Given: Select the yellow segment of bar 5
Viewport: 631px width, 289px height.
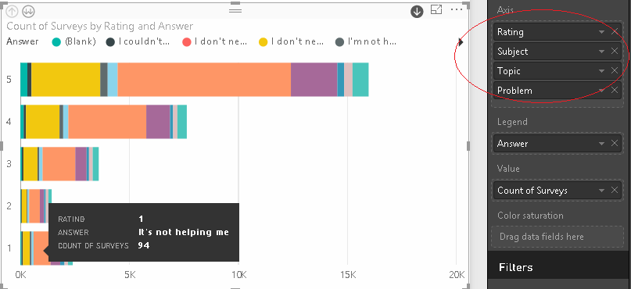Looking at the screenshot, I should pyautogui.click(x=66, y=80).
